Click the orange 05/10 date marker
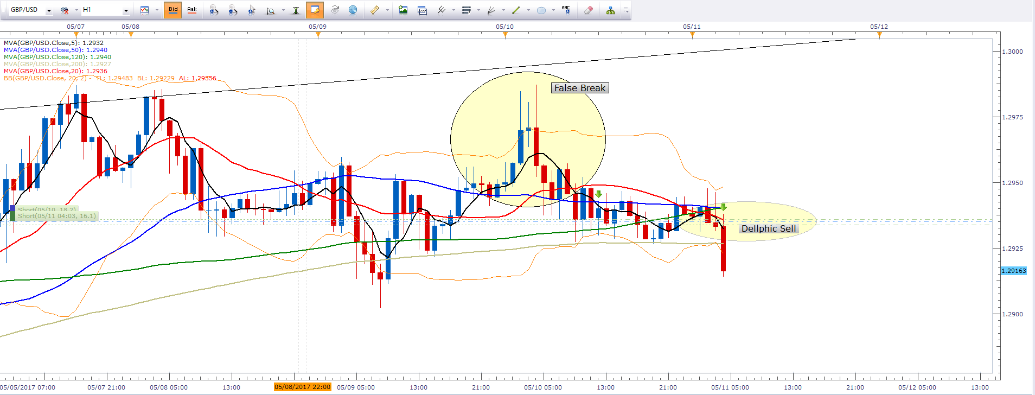This screenshot has height=395, width=1035. tap(505, 35)
